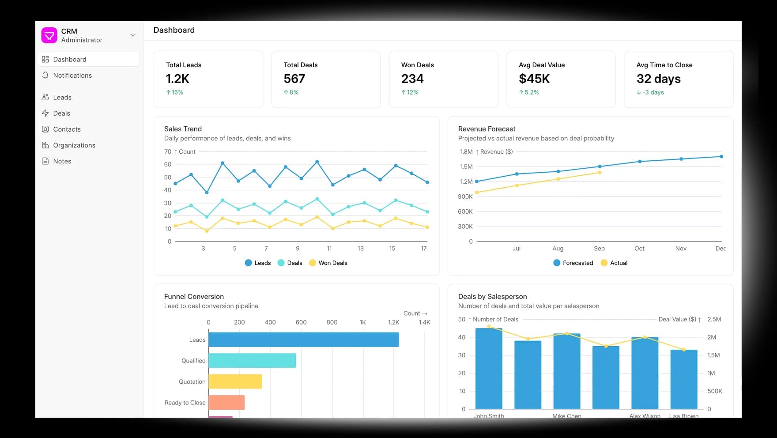Click the Notifications bell icon
Screen dimensions: 777x438
[45, 76]
